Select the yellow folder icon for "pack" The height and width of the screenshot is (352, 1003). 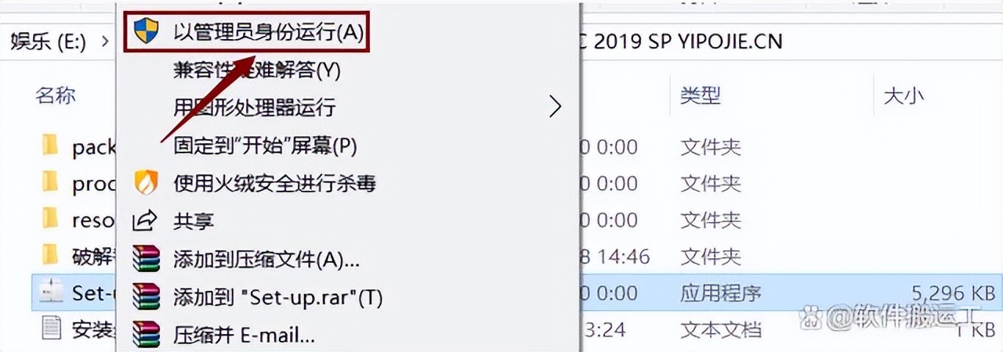coord(50,145)
